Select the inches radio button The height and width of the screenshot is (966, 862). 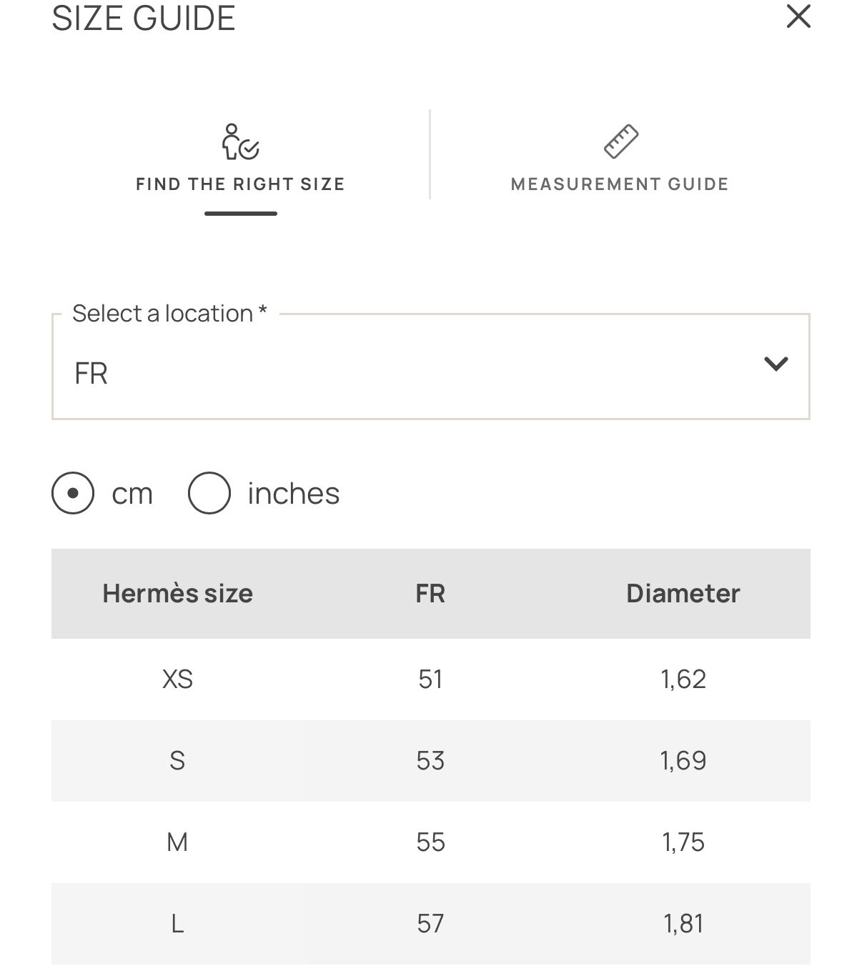click(x=209, y=493)
